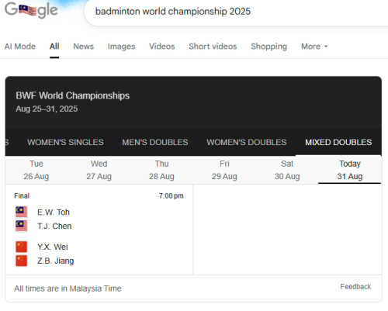
Task: Open the Images results tab
Action: 121,47
